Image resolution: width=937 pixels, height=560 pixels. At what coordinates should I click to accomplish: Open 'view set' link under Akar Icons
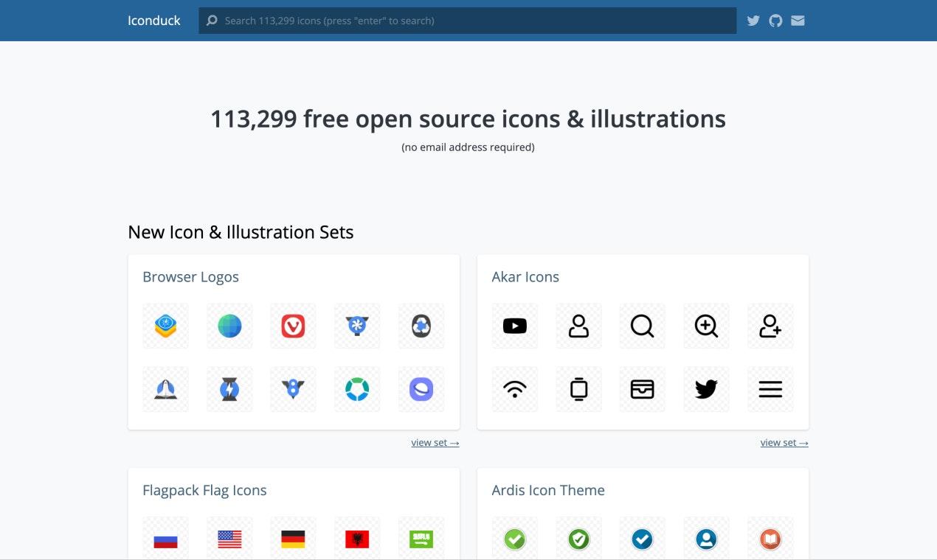(784, 443)
